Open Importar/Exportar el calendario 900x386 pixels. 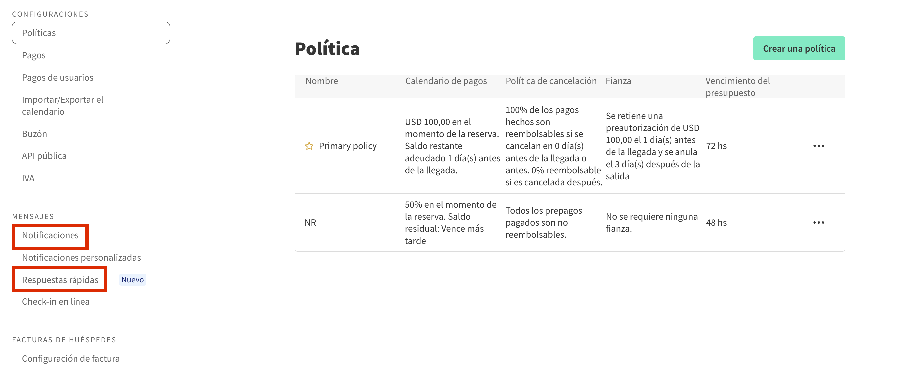coord(63,105)
